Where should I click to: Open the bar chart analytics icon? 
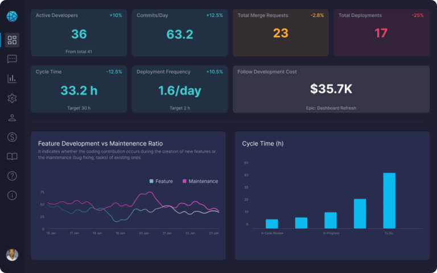click(x=12, y=78)
